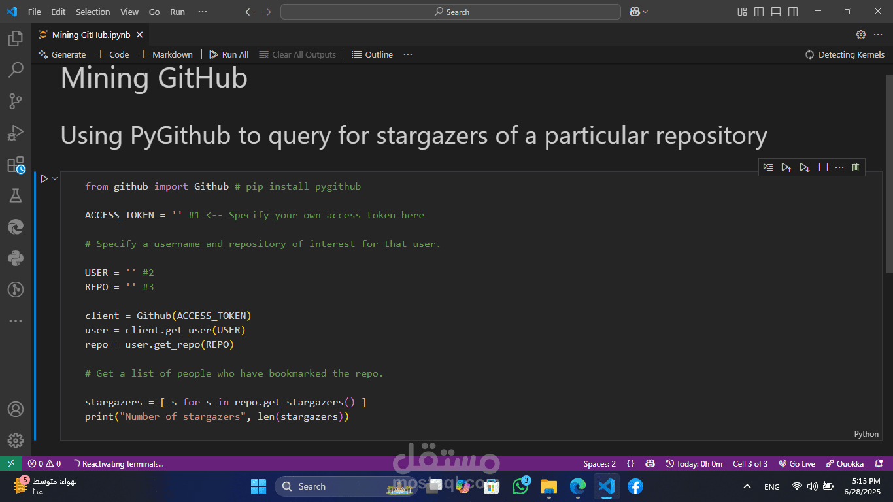
Task: Open the Run menu
Action: [177, 12]
